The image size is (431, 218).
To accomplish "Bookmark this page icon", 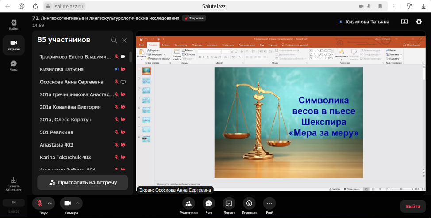I will click(380, 6).
